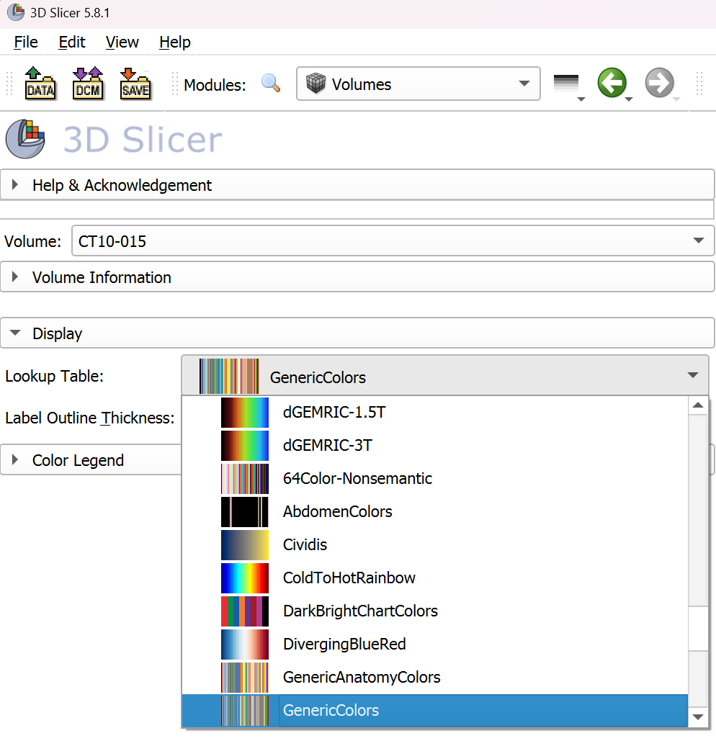Viewport: 716px width, 741px height.
Task: Select dGEMRIC-3T lookup table
Action: tap(435, 445)
